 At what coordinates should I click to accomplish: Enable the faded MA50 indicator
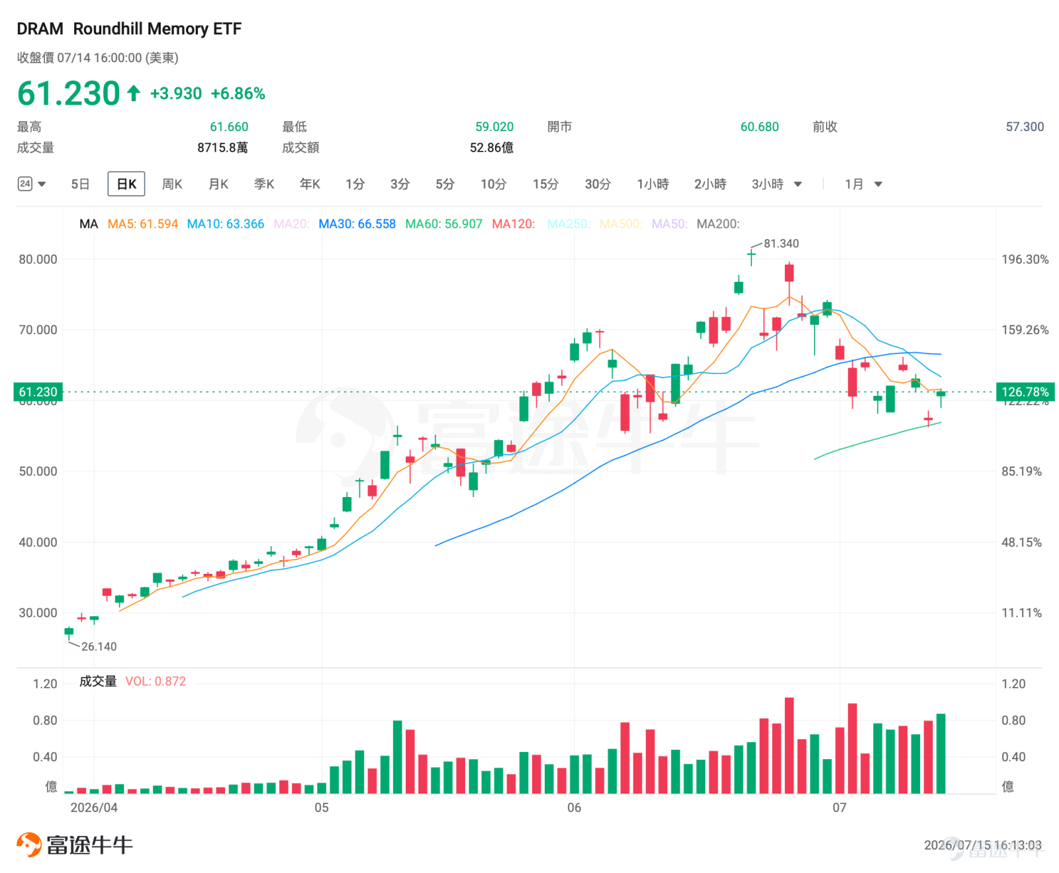(670, 224)
